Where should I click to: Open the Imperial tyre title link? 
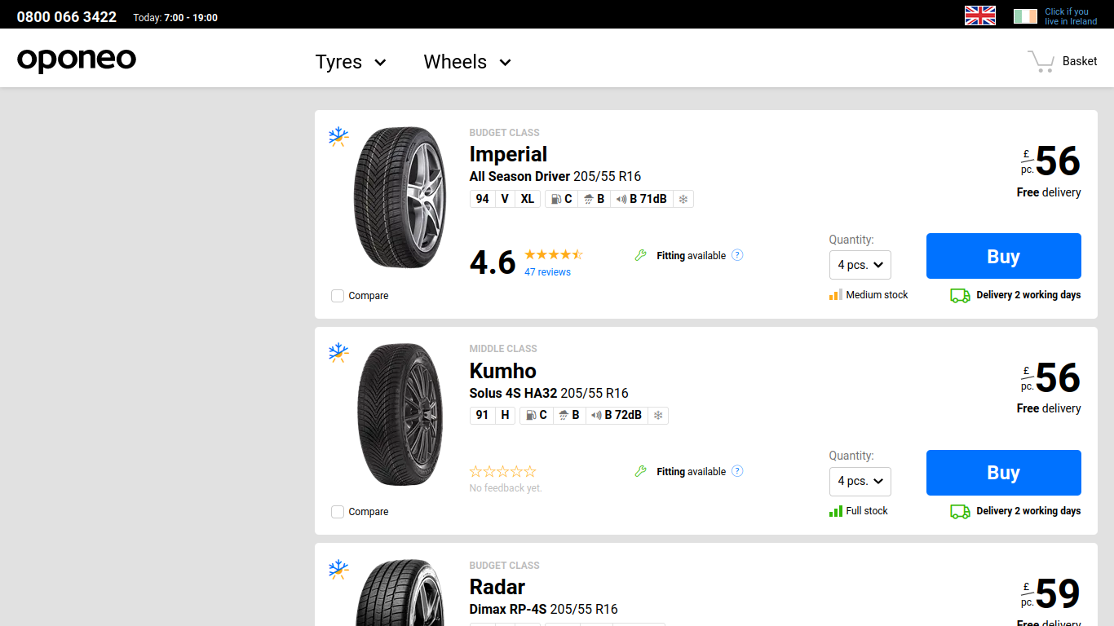tap(508, 154)
